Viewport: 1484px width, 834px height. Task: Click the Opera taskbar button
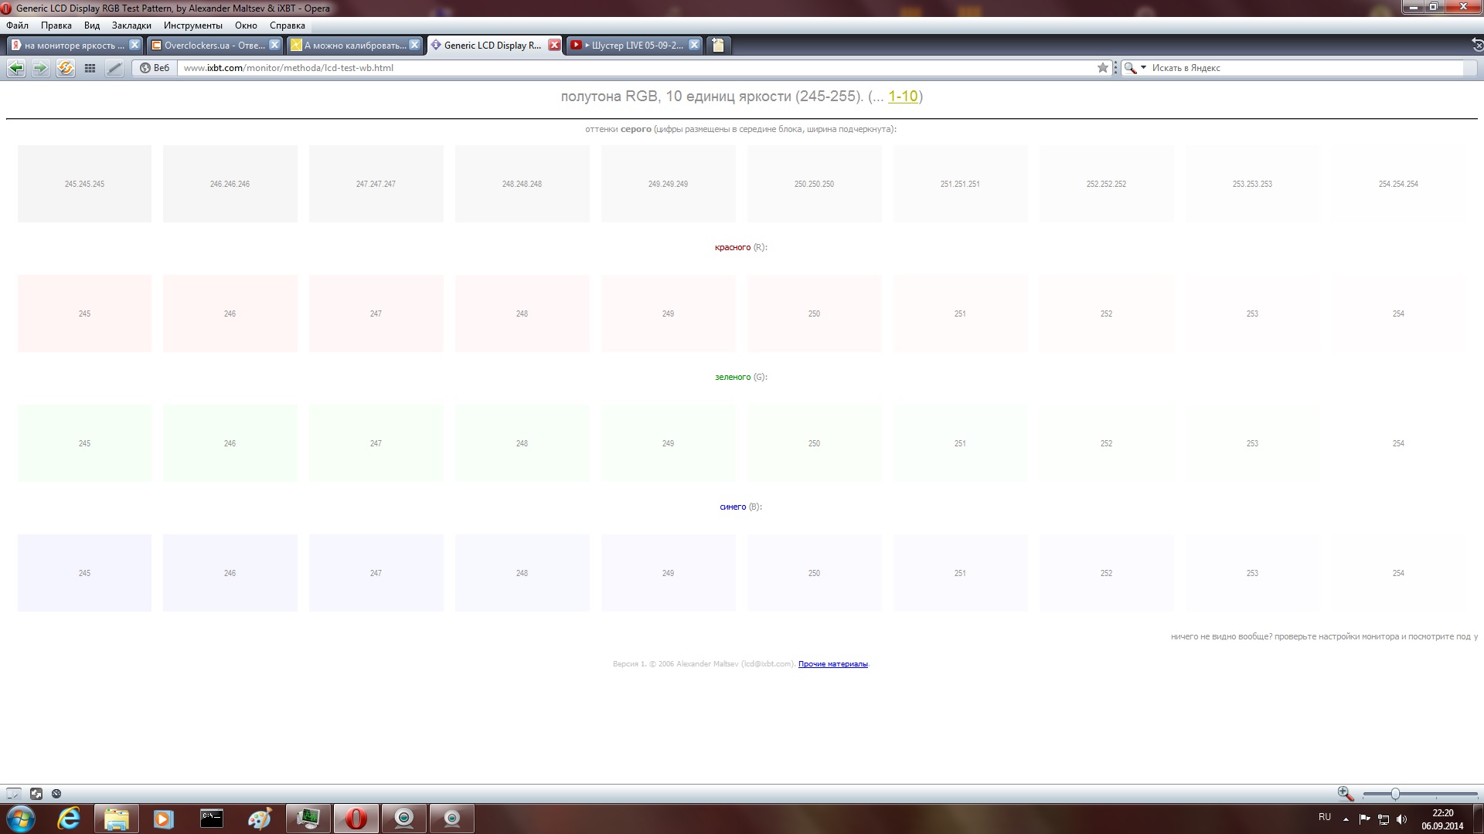pos(356,819)
